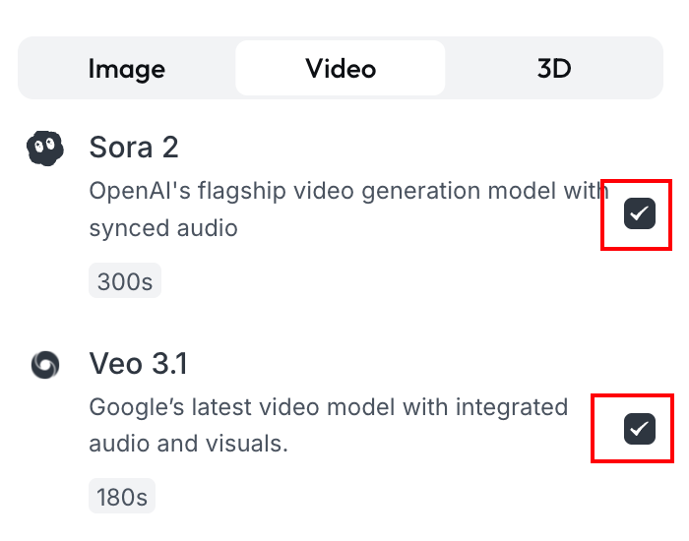Deselect the Veo 3.1 checkbox

(640, 428)
